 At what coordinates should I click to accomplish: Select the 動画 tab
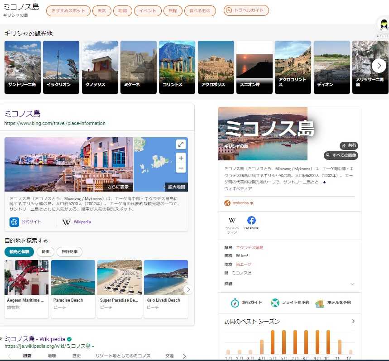[45, 252]
